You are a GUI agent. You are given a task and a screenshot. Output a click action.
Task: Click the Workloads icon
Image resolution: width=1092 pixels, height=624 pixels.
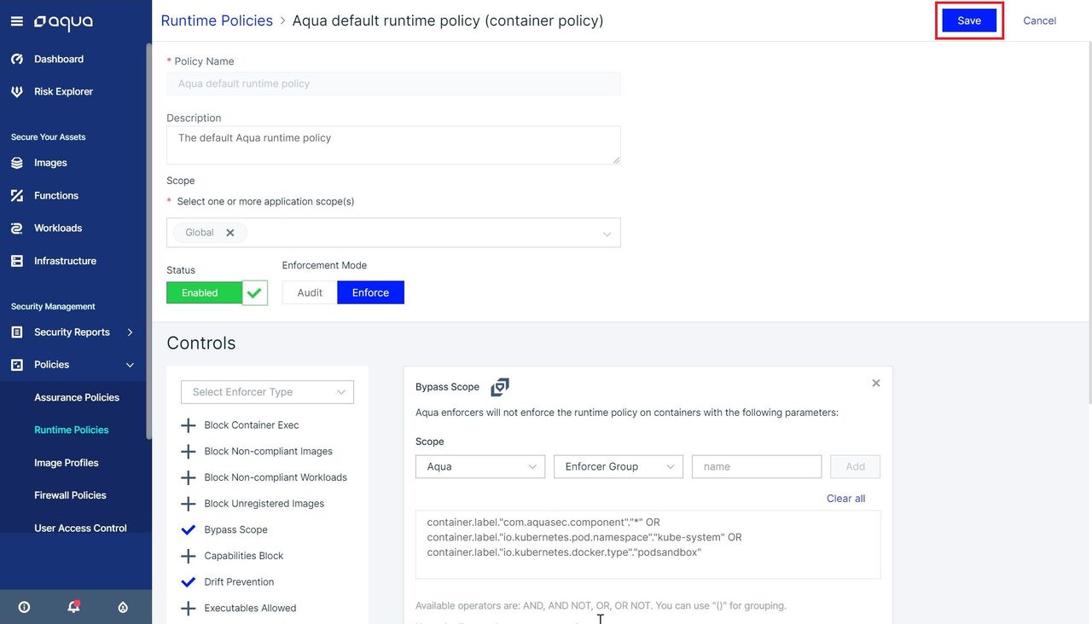17,228
